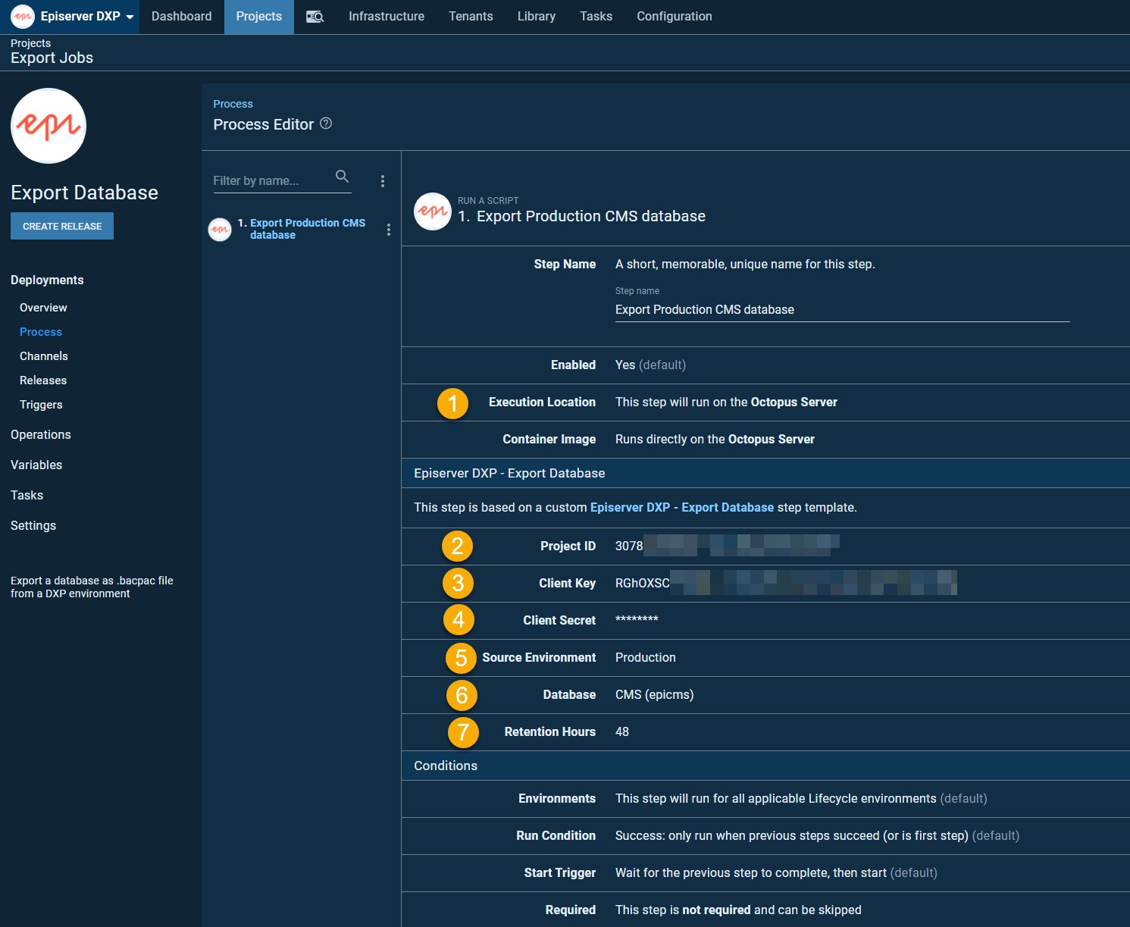Click the magnifier icon in step filter

pos(343,177)
